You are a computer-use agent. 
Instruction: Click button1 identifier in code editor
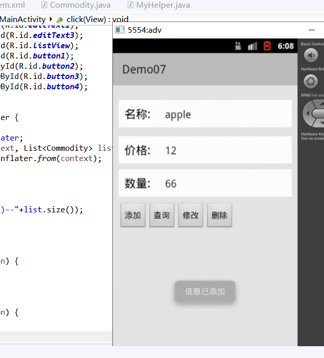tap(49, 56)
